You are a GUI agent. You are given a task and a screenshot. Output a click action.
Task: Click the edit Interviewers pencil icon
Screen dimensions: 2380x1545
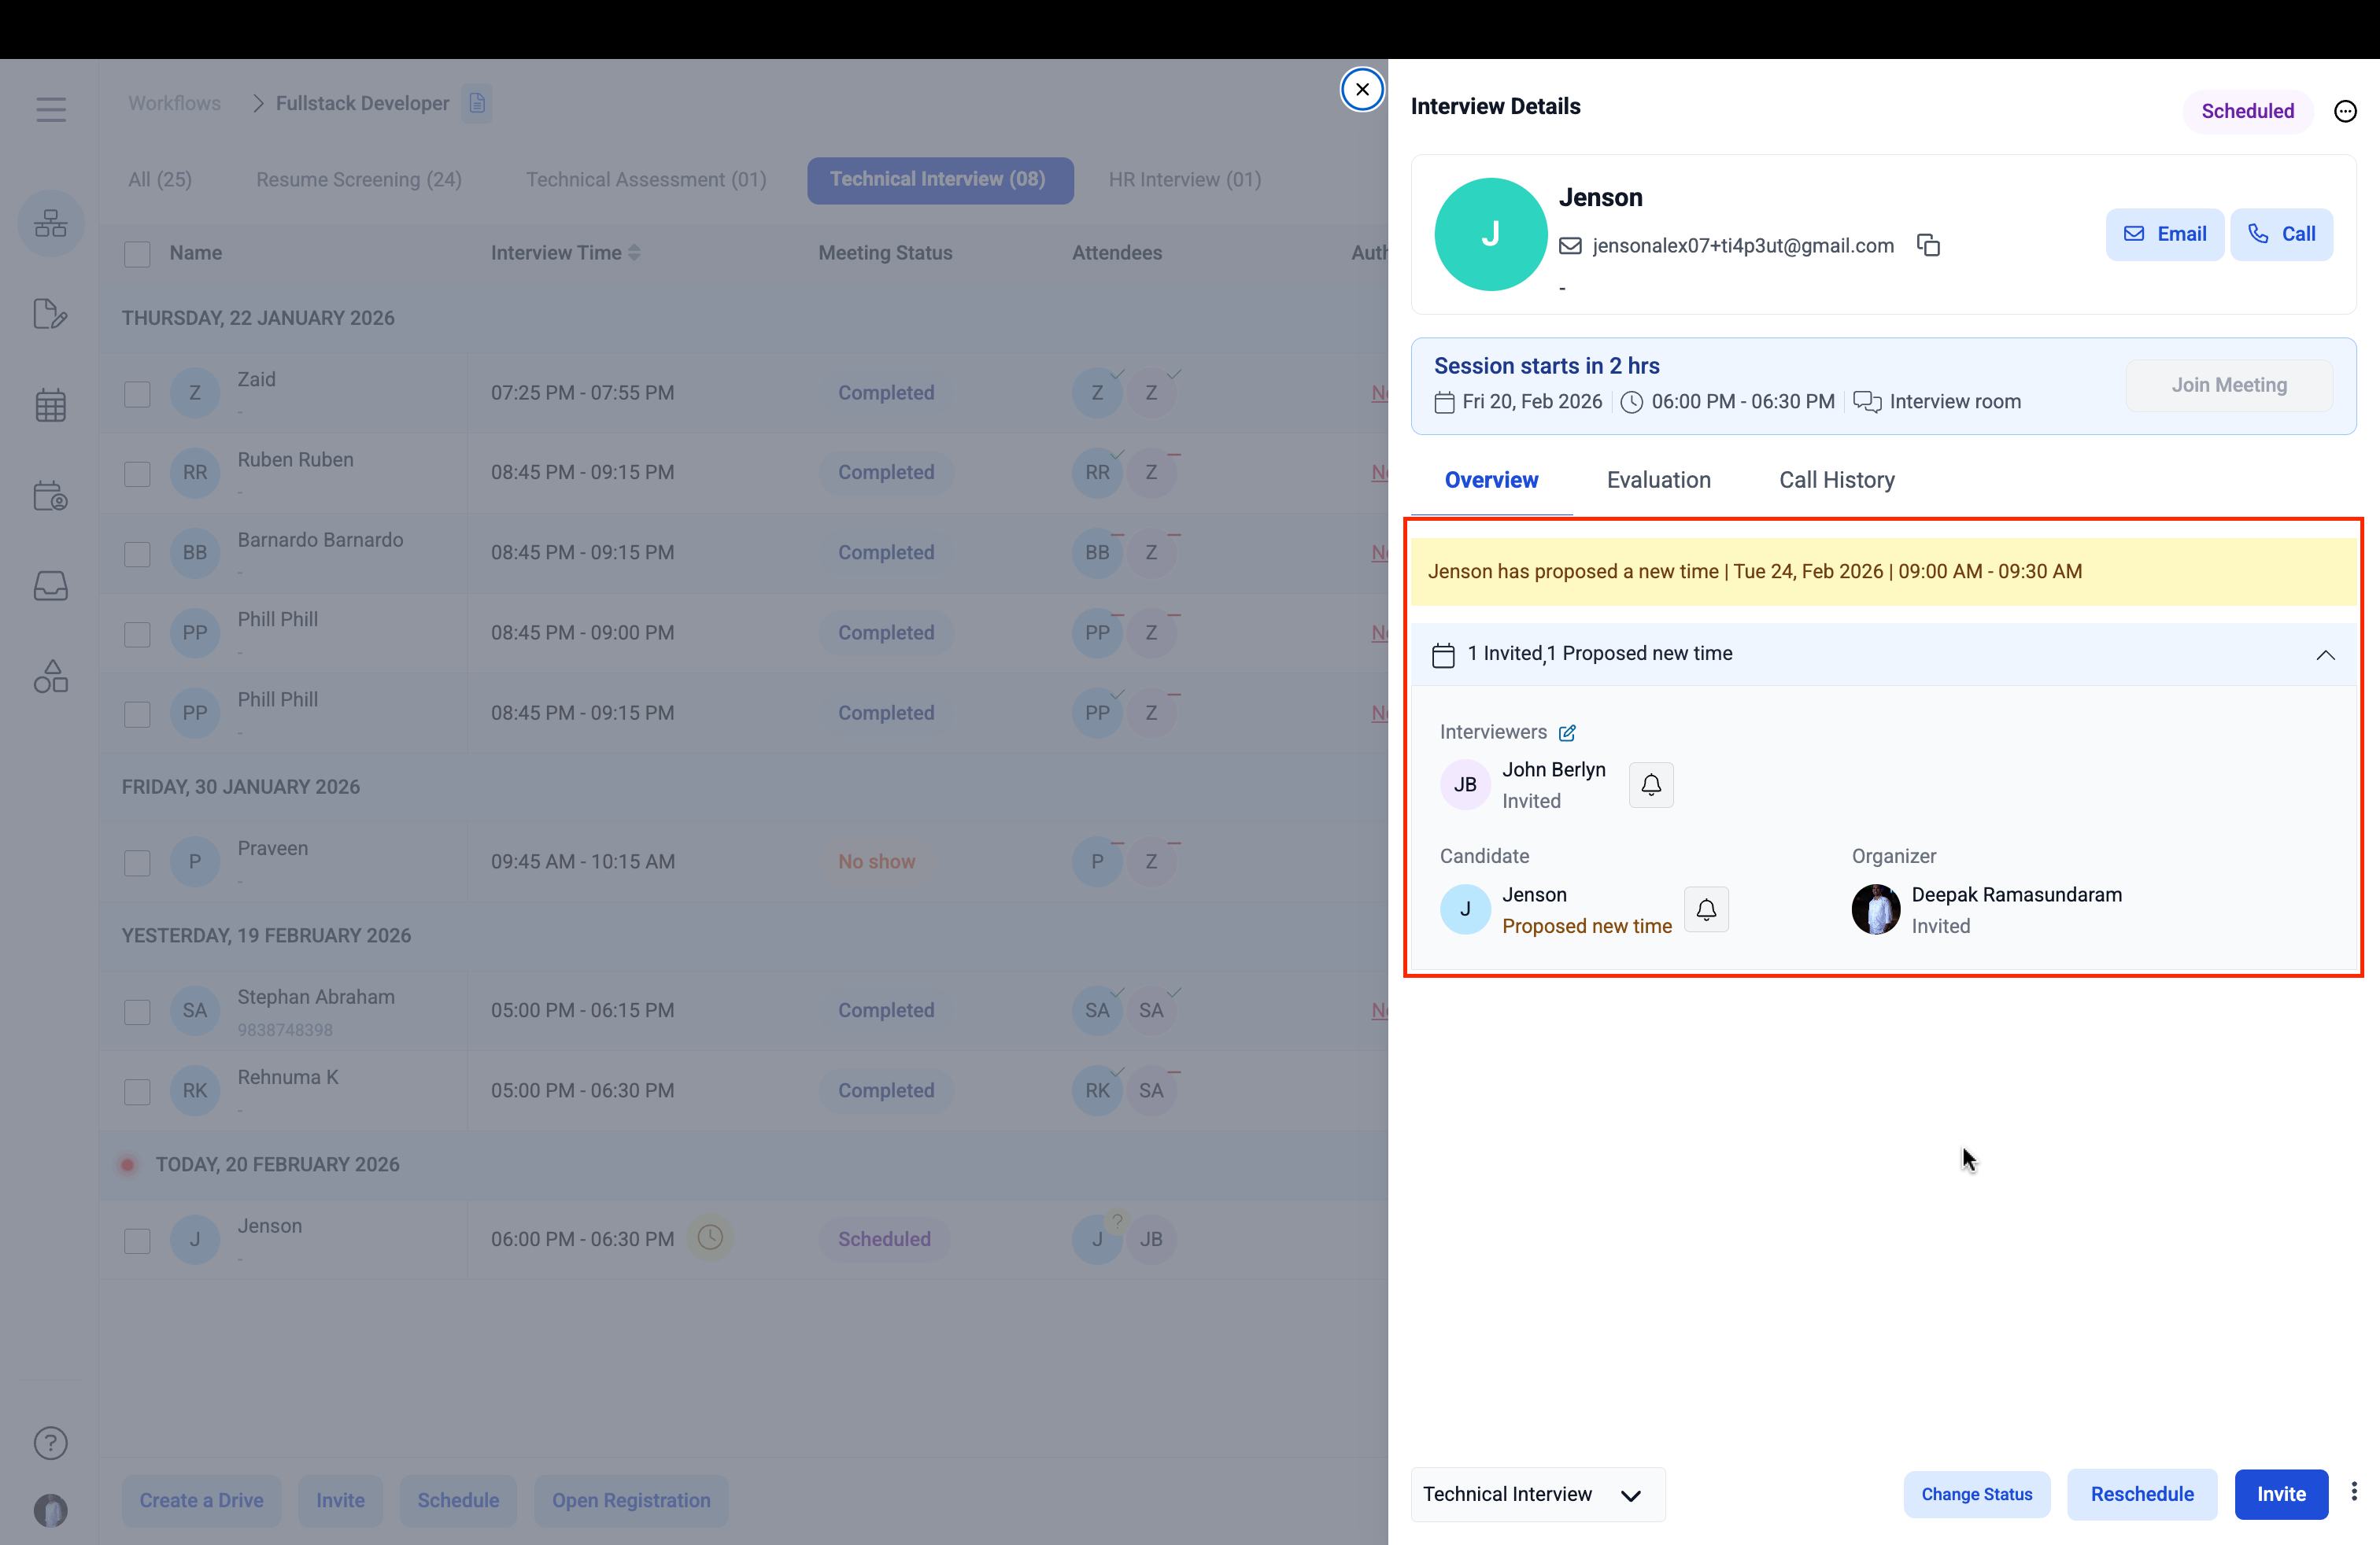point(1567,732)
